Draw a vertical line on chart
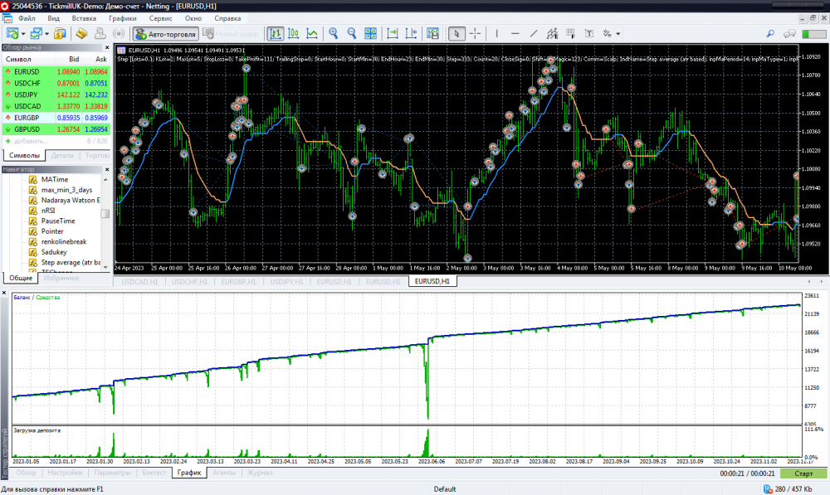Viewport: 830px width, 495px height. click(496, 34)
